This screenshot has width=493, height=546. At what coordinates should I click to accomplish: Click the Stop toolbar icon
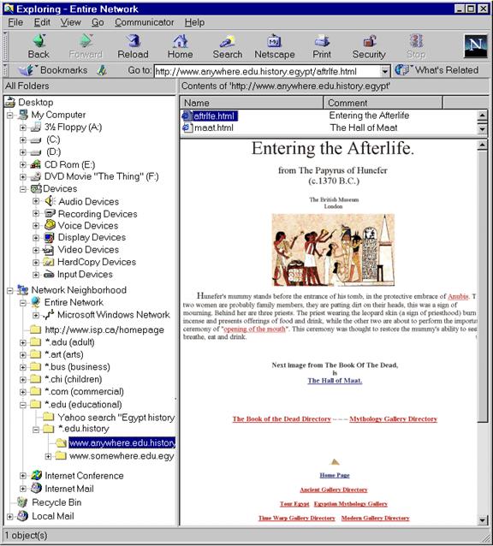(x=416, y=41)
